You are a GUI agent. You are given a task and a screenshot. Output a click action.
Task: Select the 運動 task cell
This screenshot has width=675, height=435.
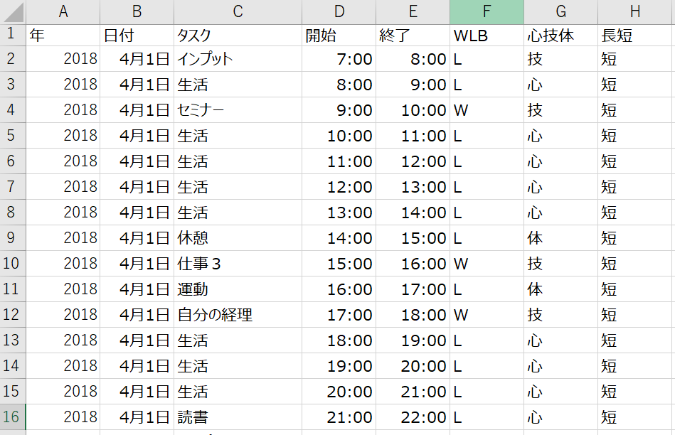click(x=238, y=289)
